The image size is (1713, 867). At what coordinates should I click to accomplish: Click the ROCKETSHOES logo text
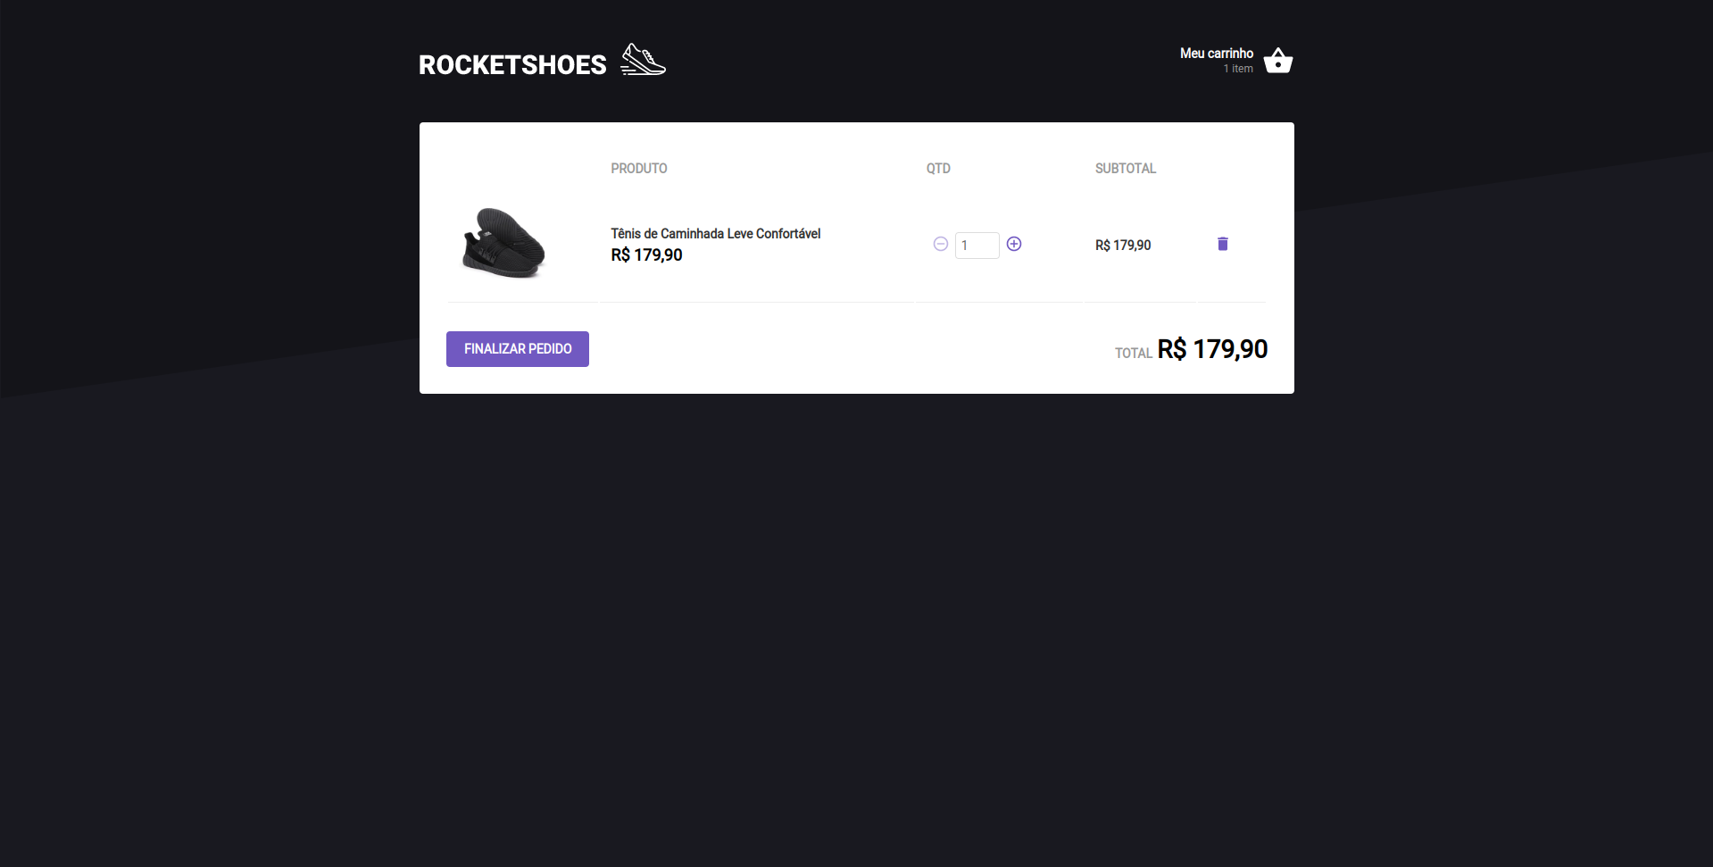coord(511,63)
